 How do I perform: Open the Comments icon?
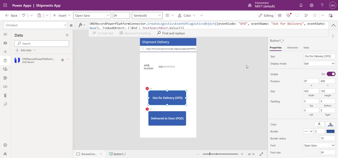click(x=297, y=15)
